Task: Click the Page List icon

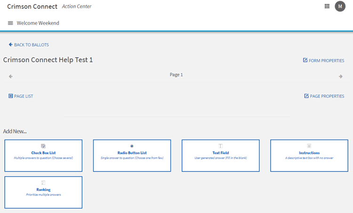Action: click(10, 96)
